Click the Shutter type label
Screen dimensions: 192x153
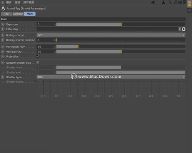coord(14,77)
